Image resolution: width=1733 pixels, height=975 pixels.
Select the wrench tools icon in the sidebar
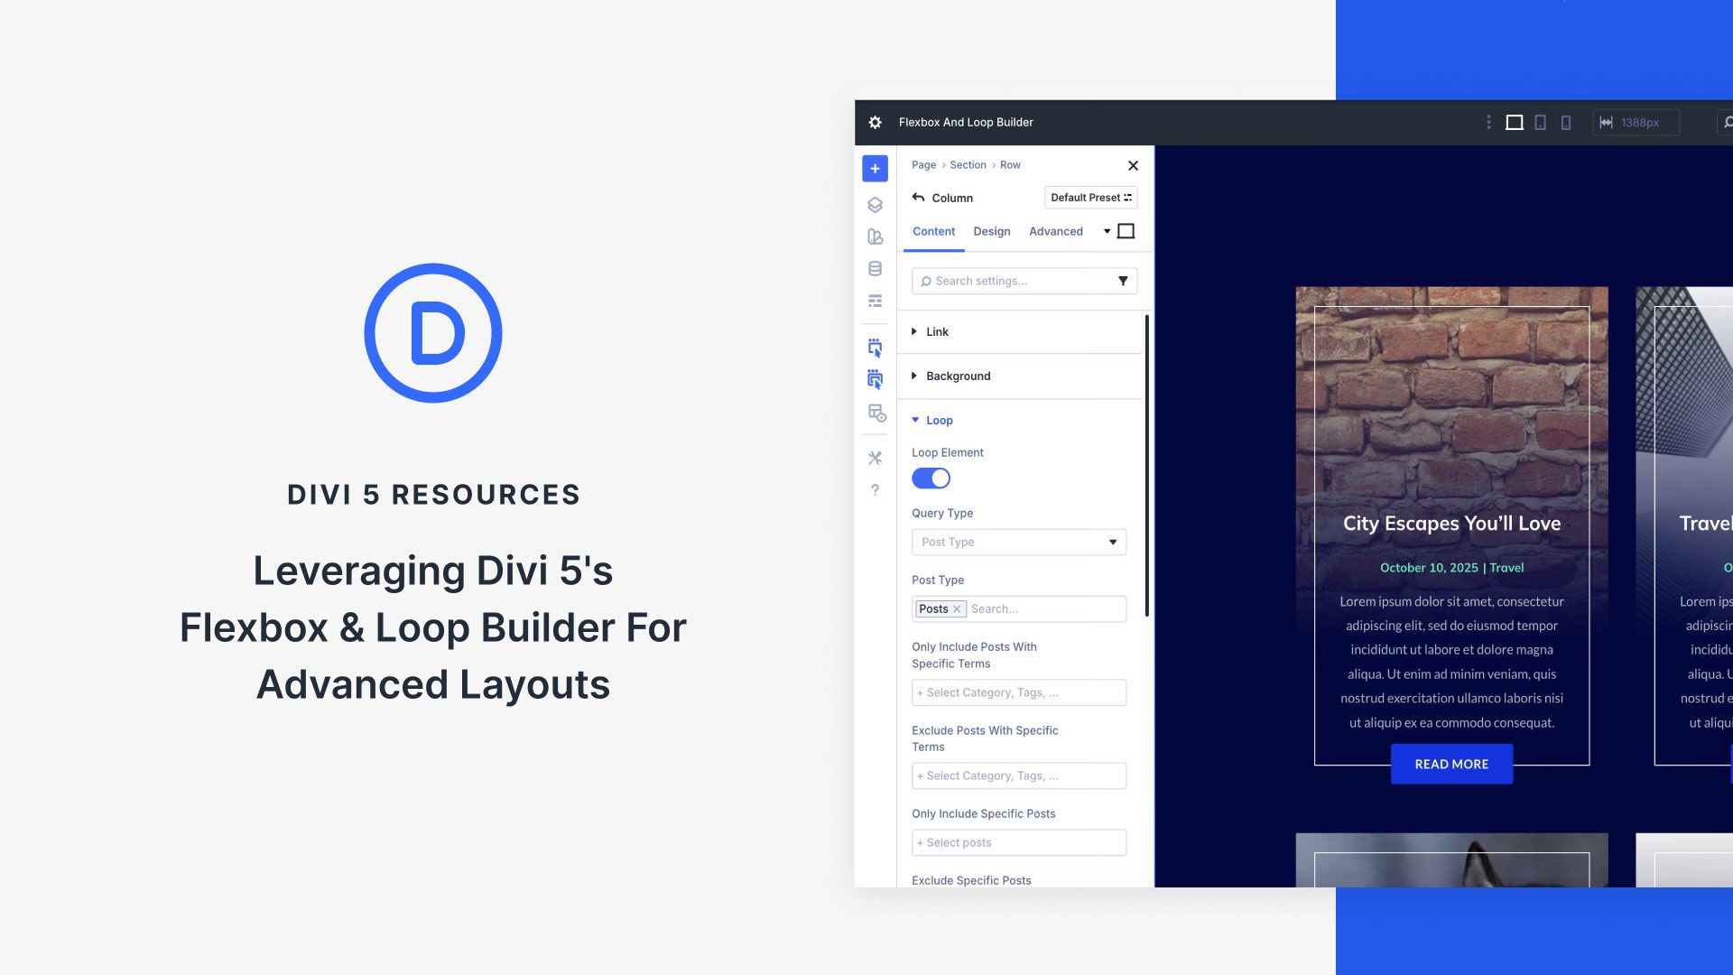[874, 457]
